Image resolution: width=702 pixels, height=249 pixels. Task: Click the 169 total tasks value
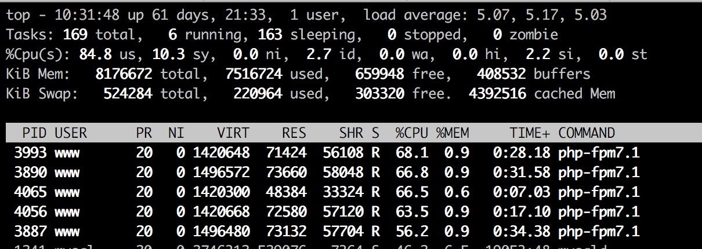[x=75, y=35]
